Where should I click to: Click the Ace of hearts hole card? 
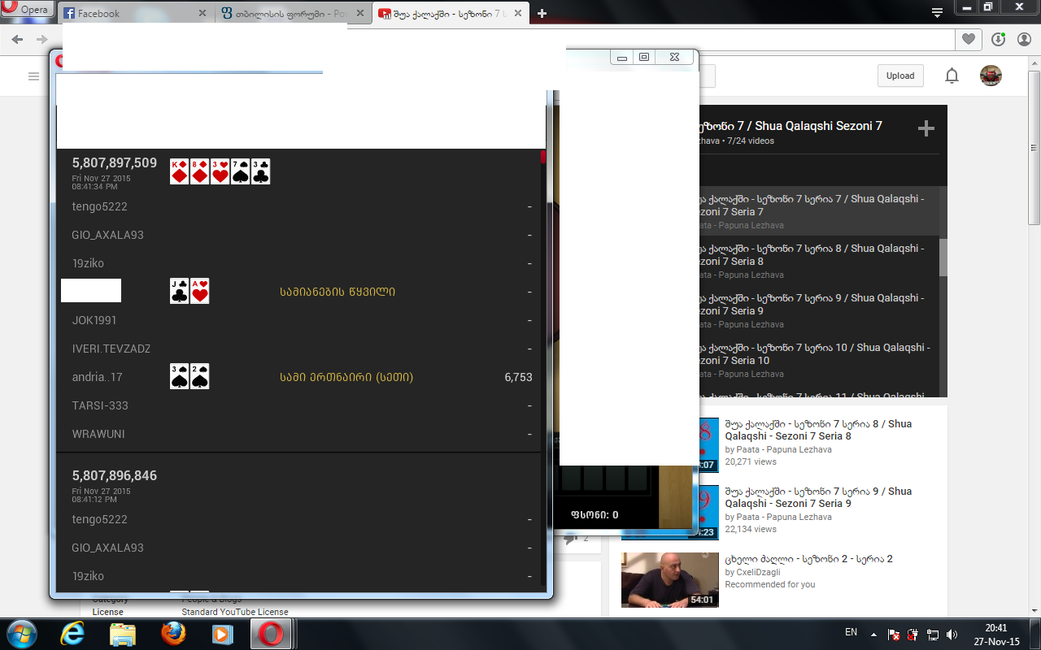coord(200,291)
